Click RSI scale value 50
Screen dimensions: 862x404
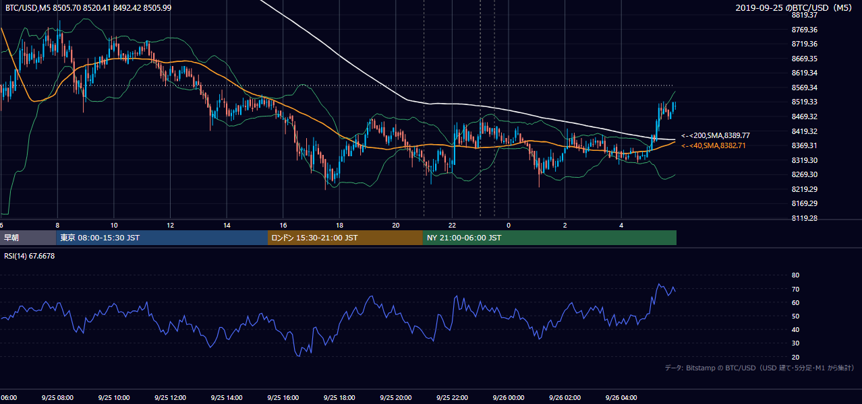point(795,316)
